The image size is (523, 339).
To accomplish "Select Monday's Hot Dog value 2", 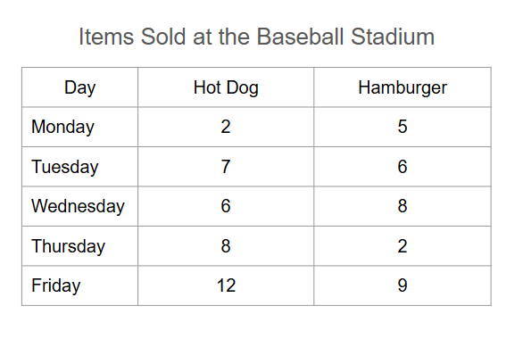I will click(x=226, y=127).
